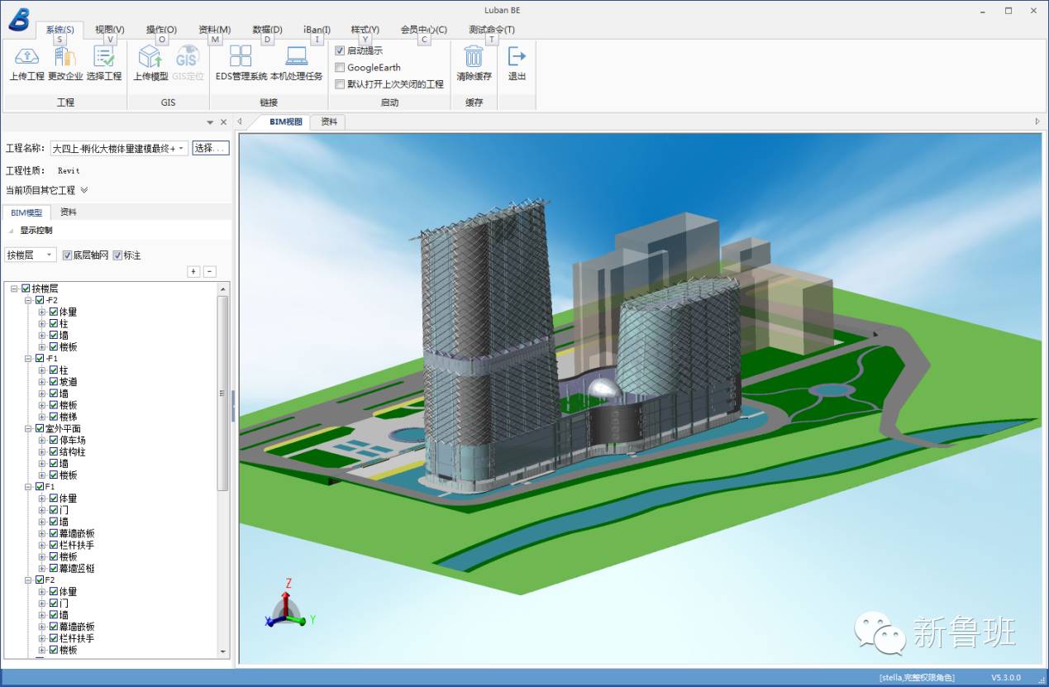Enable the GoogleEarth checkbox

pyautogui.click(x=340, y=67)
